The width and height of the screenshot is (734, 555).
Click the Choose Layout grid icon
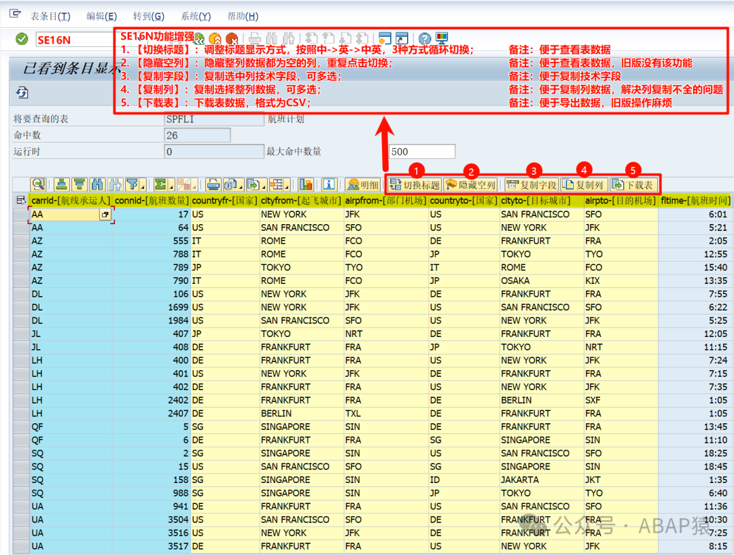click(x=277, y=184)
